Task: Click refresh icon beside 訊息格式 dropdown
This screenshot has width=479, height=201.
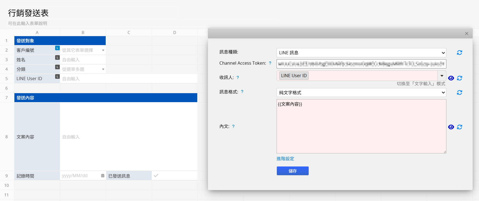Action: click(x=459, y=93)
